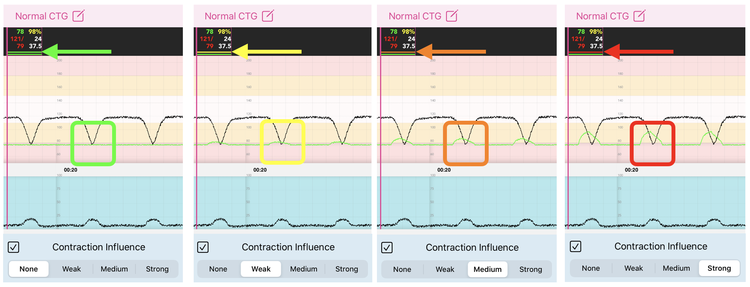Disable Contraction Influence in the rightmost panel
The height and width of the screenshot is (287, 750).
click(x=576, y=246)
